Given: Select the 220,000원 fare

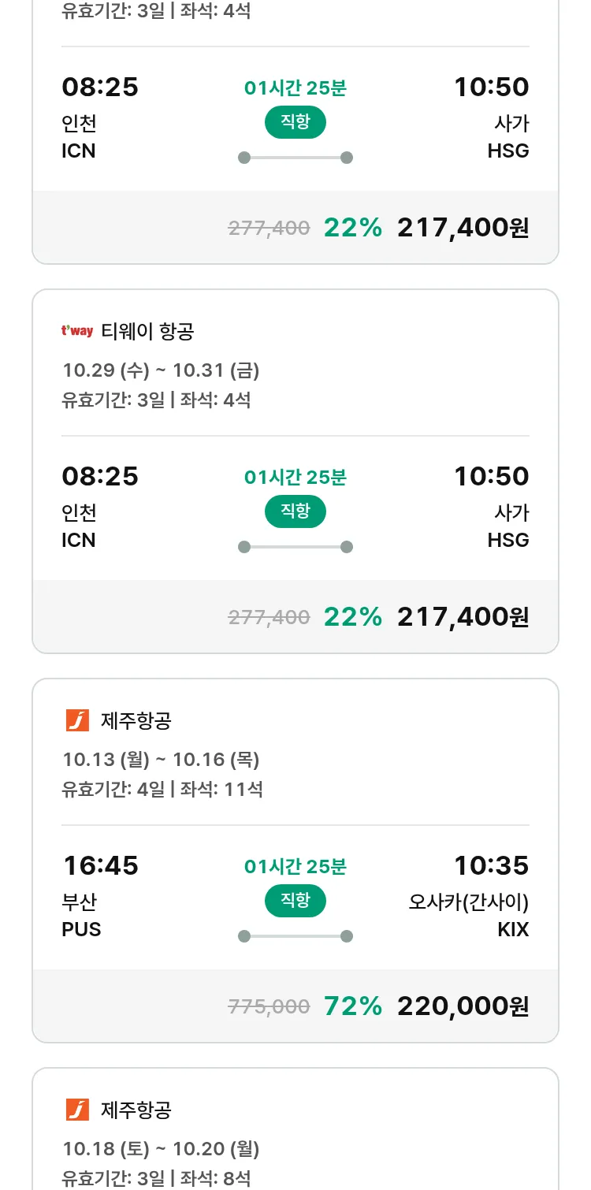Looking at the screenshot, I should pos(463,1006).
